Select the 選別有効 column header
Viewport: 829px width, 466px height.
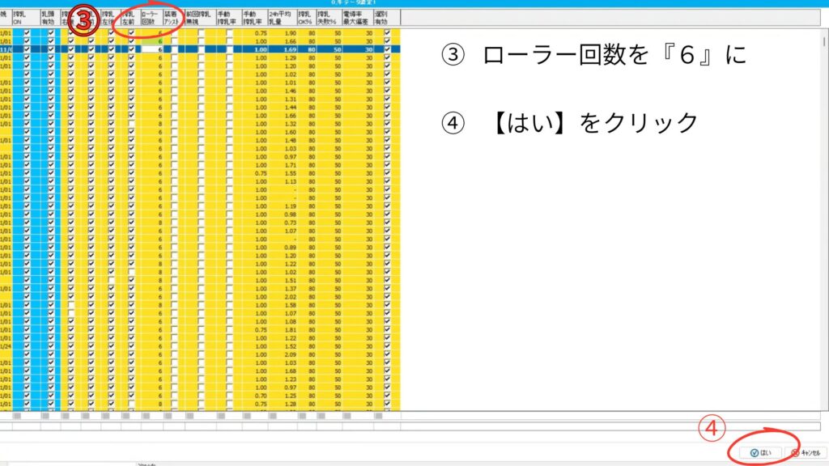click(x=391, y=19)
